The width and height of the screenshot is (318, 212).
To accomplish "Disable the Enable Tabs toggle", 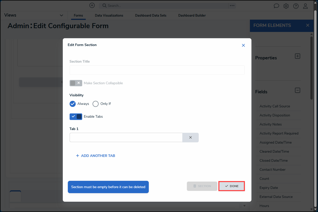I will coord(76,116).
